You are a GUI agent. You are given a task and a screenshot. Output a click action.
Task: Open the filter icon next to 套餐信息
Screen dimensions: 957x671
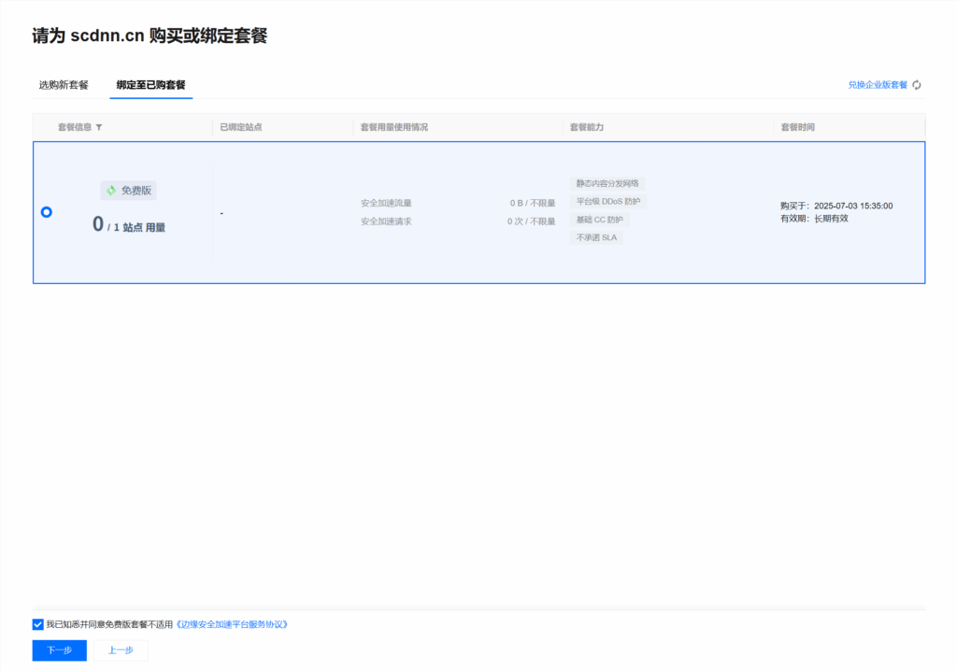tap(99, 127)
